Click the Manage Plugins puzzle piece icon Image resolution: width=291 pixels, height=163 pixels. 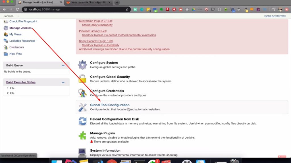point(82,136)
